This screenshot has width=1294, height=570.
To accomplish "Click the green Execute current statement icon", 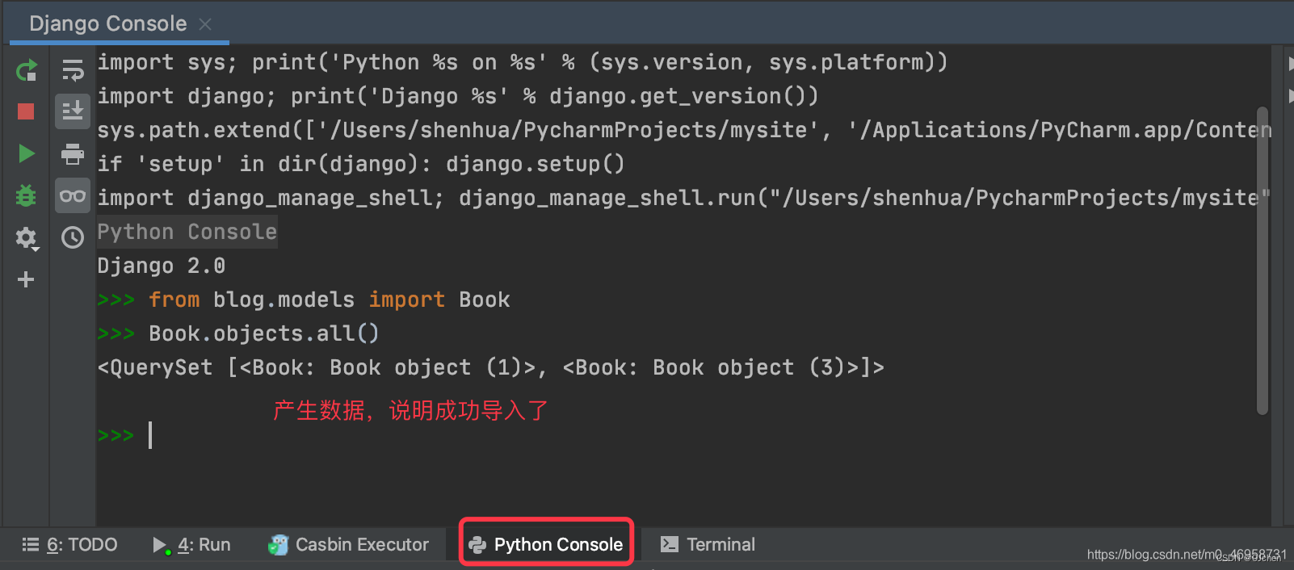I will 26,153.
